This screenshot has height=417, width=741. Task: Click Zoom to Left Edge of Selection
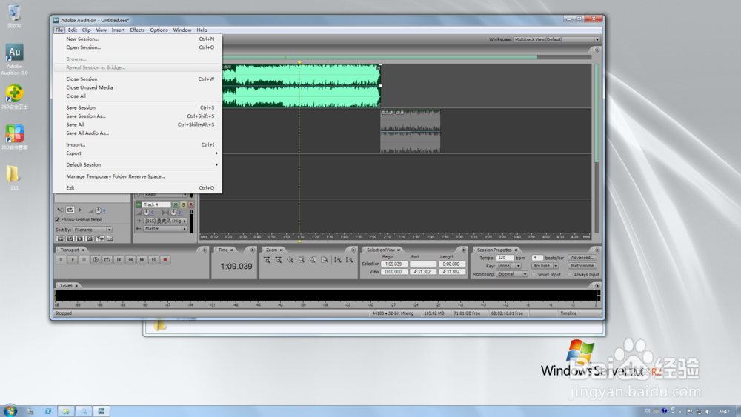pos(313,260)
